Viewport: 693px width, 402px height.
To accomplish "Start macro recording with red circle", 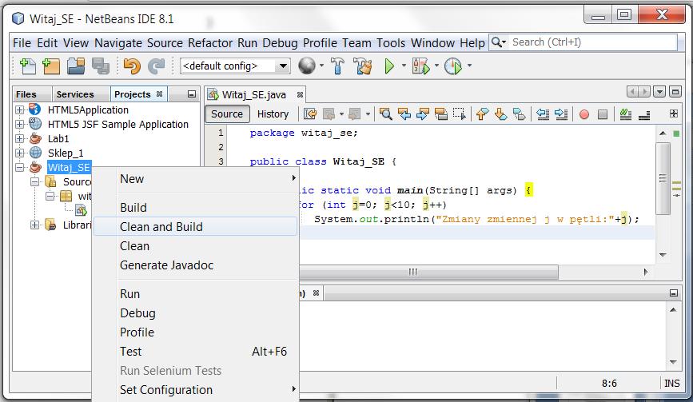I will pyautogui.click(x=583, y=114).
